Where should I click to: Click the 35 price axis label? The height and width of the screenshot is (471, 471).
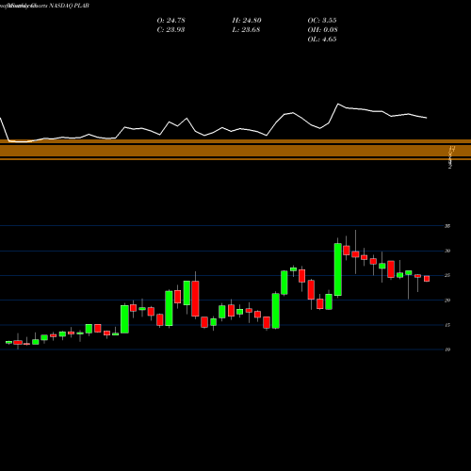447,226
